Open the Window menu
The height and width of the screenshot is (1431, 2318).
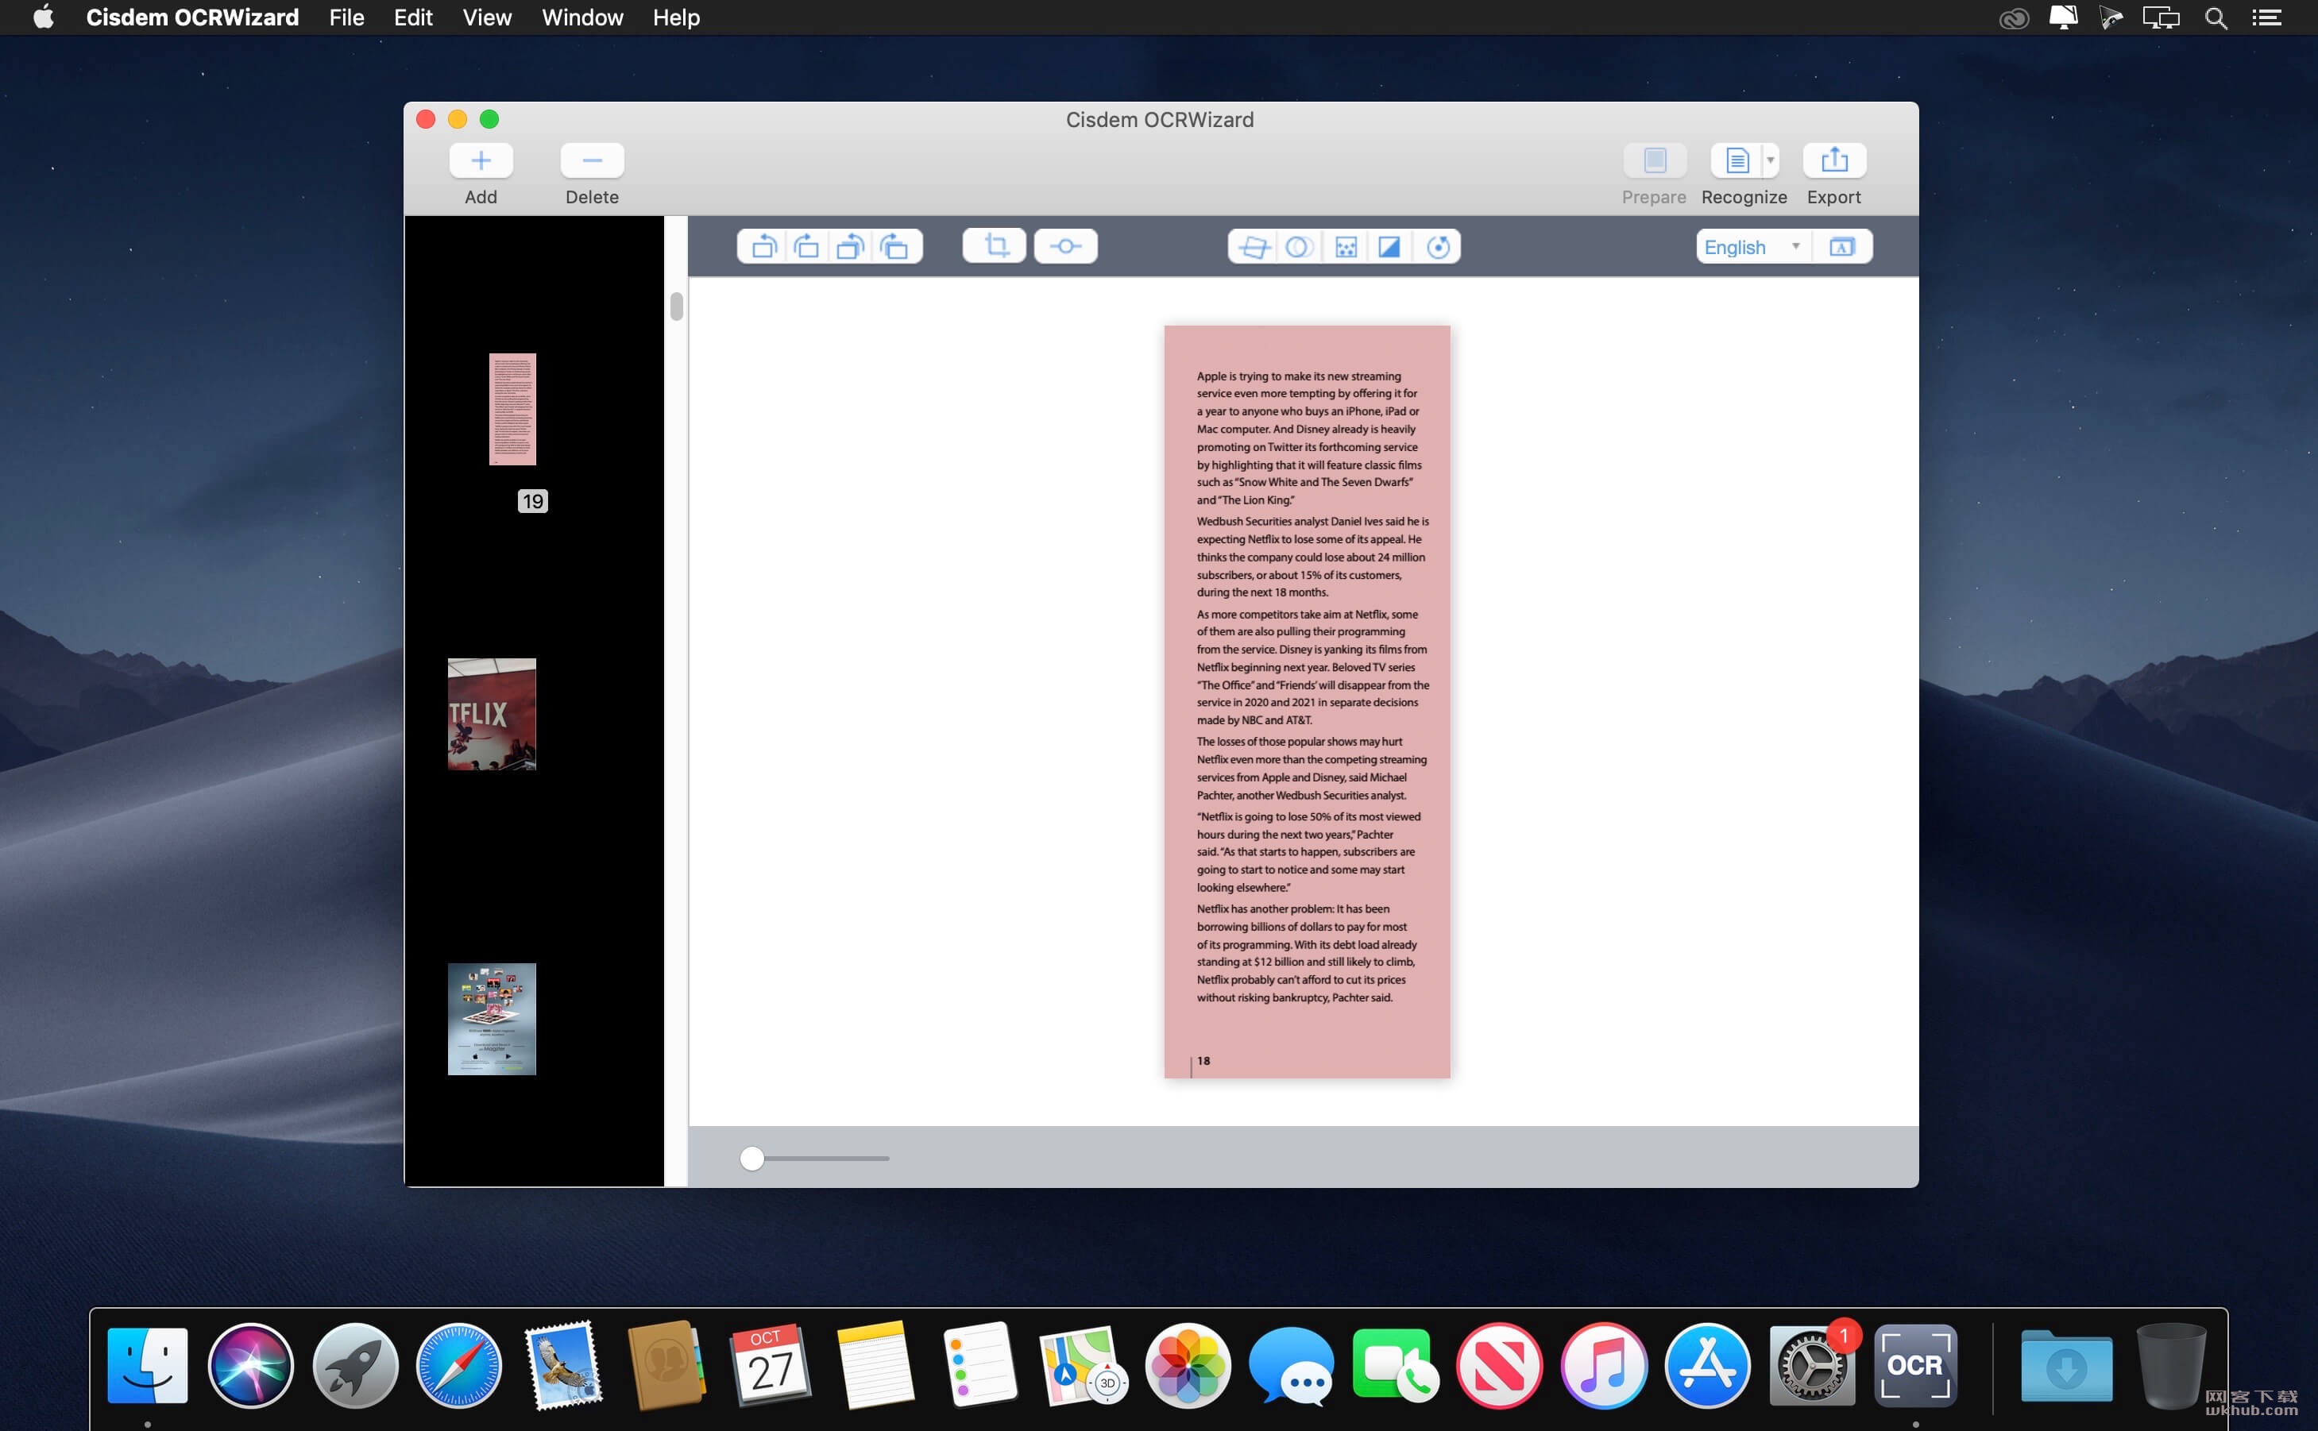tap(582, 17)
